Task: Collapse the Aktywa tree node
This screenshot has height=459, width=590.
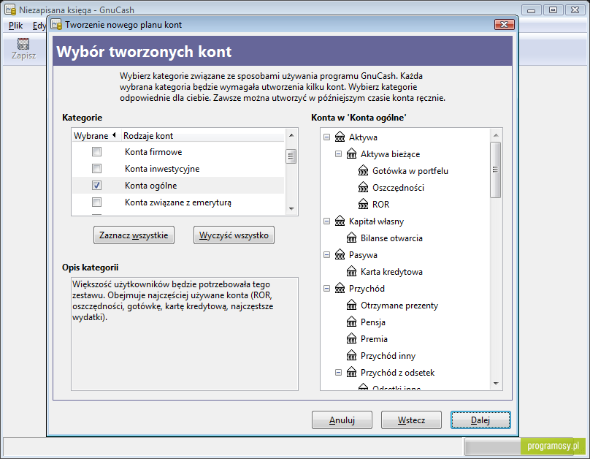Action: tap(326, 137)
